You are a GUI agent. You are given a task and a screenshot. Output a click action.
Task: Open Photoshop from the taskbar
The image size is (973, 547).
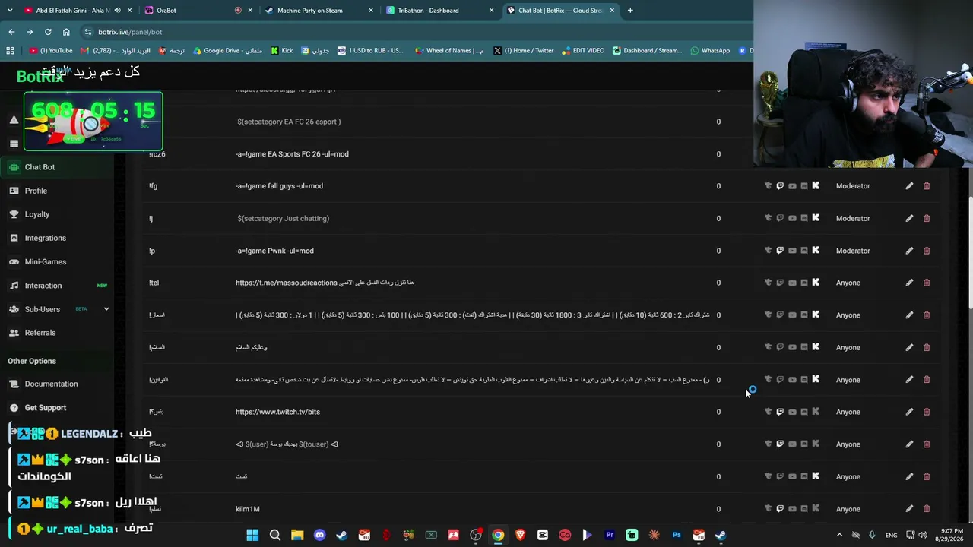tap(677, 535)
